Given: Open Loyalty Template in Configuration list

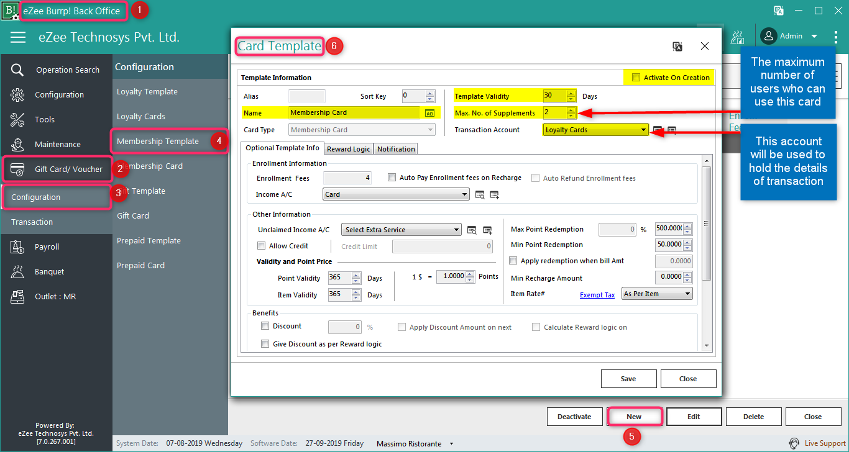Looking at the screenshot, I should 147,91.
